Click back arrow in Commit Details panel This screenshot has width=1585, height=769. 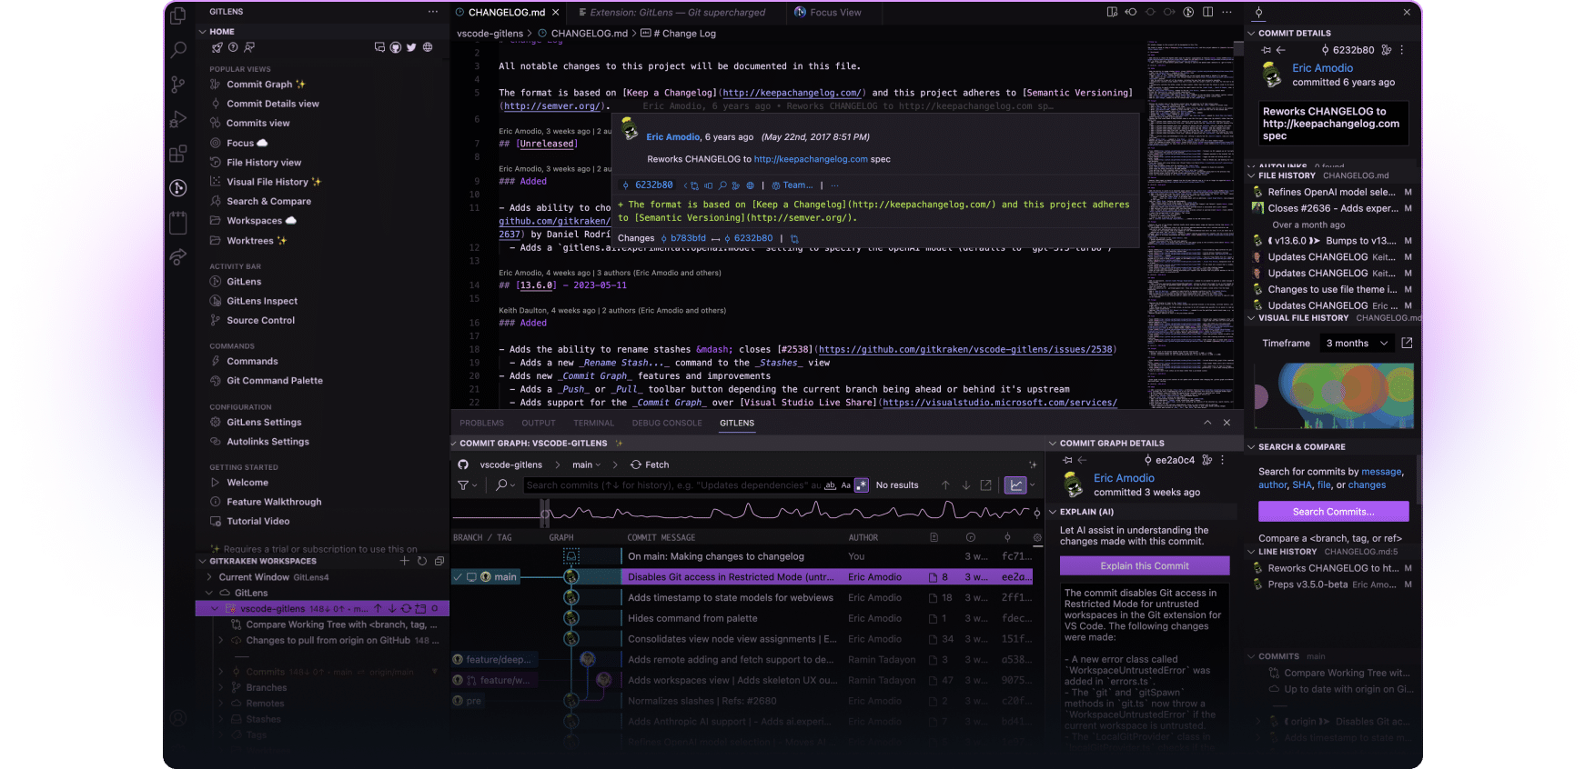1280,50
